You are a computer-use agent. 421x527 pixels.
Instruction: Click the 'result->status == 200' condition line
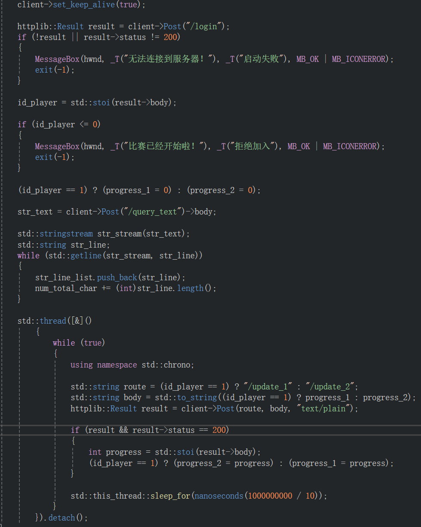(x=150, y=430)
